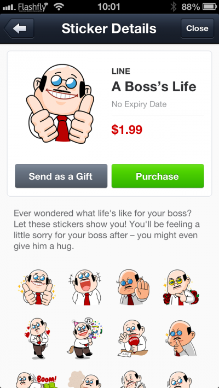Select the thinking boss sticker
Screen dimensions: 219x388
(180, 338)
